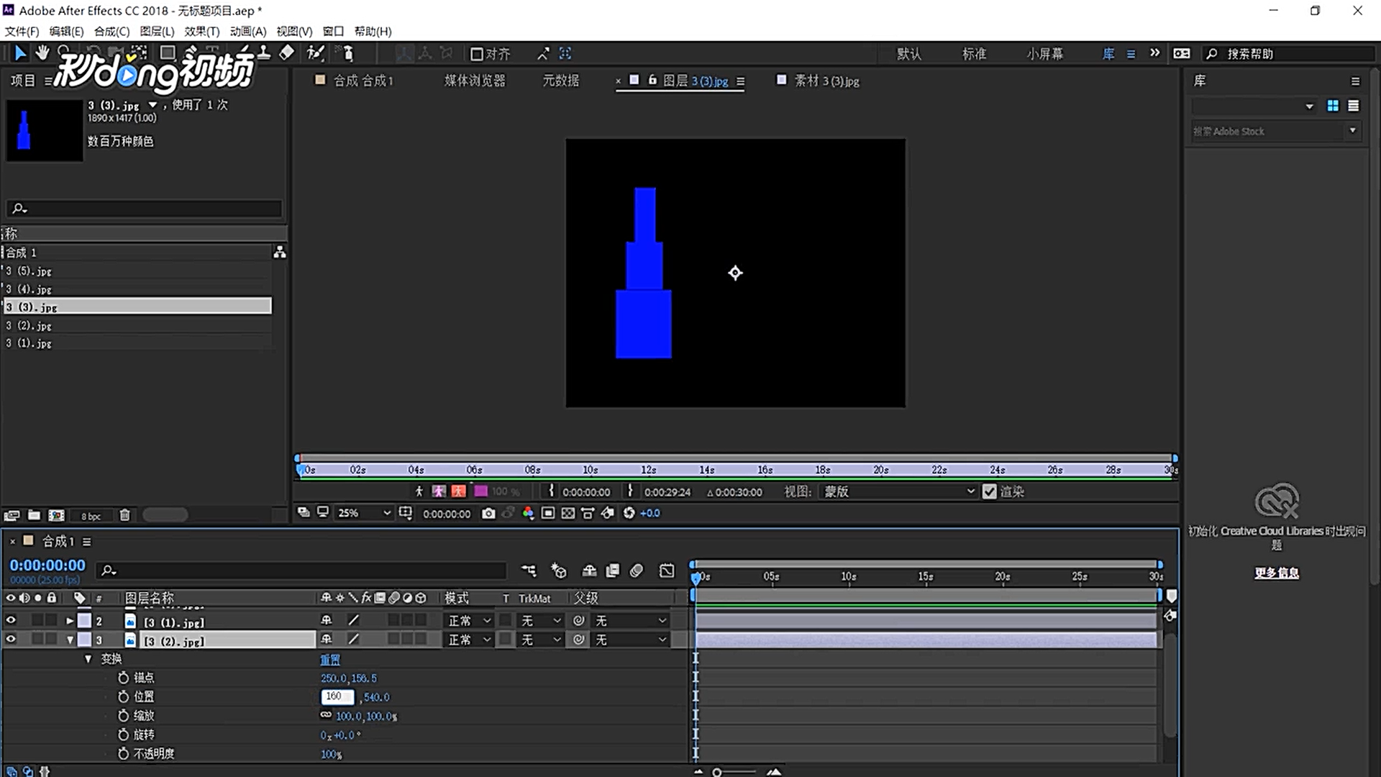Show channel and color management settings
This screenshot has width=1381, height=777.
(528, 513)
